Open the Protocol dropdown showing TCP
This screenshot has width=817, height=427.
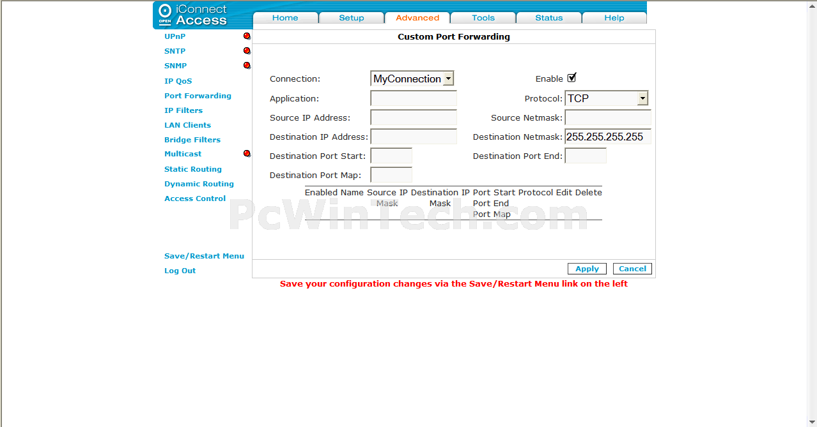tap(607, 98)
